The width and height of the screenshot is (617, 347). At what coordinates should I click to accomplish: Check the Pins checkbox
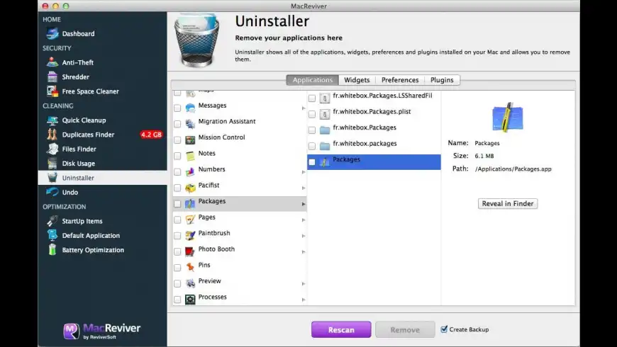[x=177, y=268]
